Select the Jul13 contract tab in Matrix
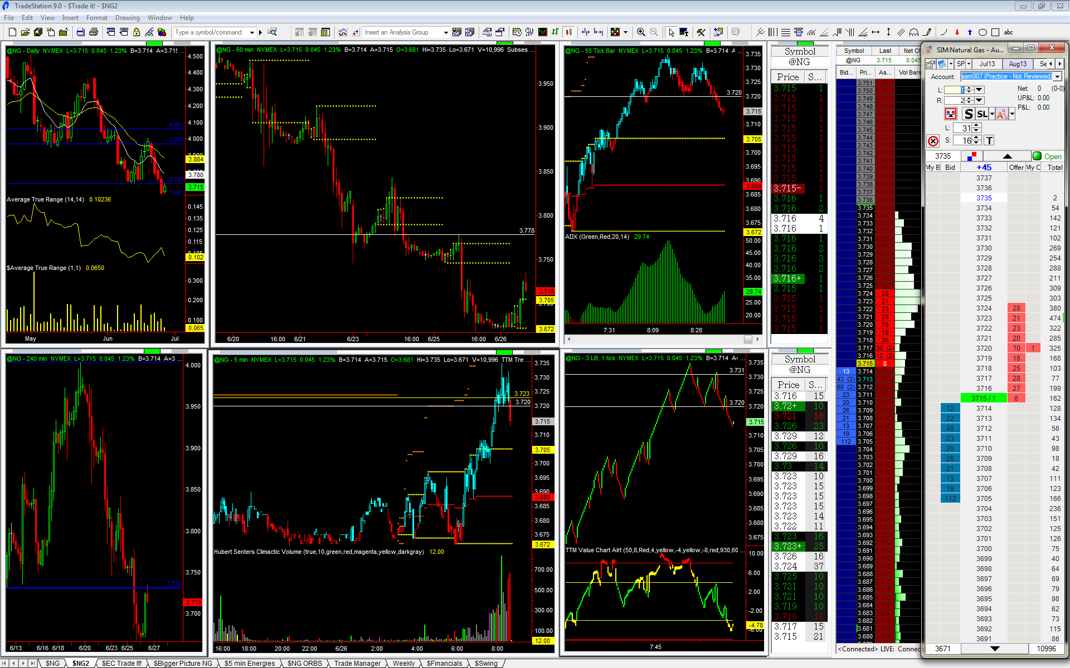The height and width of the screenshot is (668, 1070). (x=987, y=64)
